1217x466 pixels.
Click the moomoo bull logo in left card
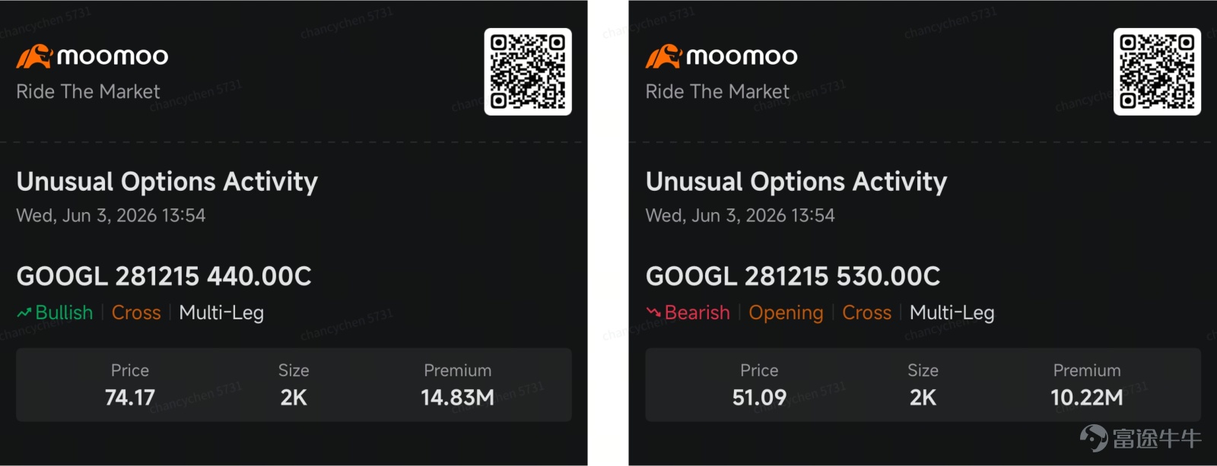(x=34, y=56)
